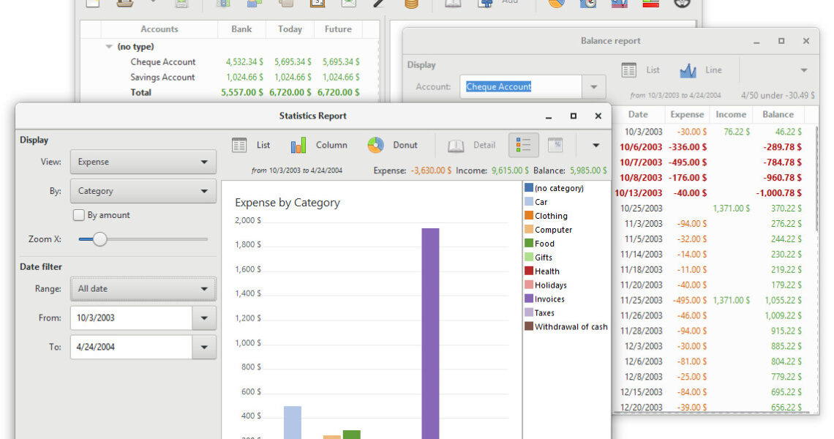Expand the Account combo box in Balance report
Screen dimensions: 834x439
(x=593, y=87)
